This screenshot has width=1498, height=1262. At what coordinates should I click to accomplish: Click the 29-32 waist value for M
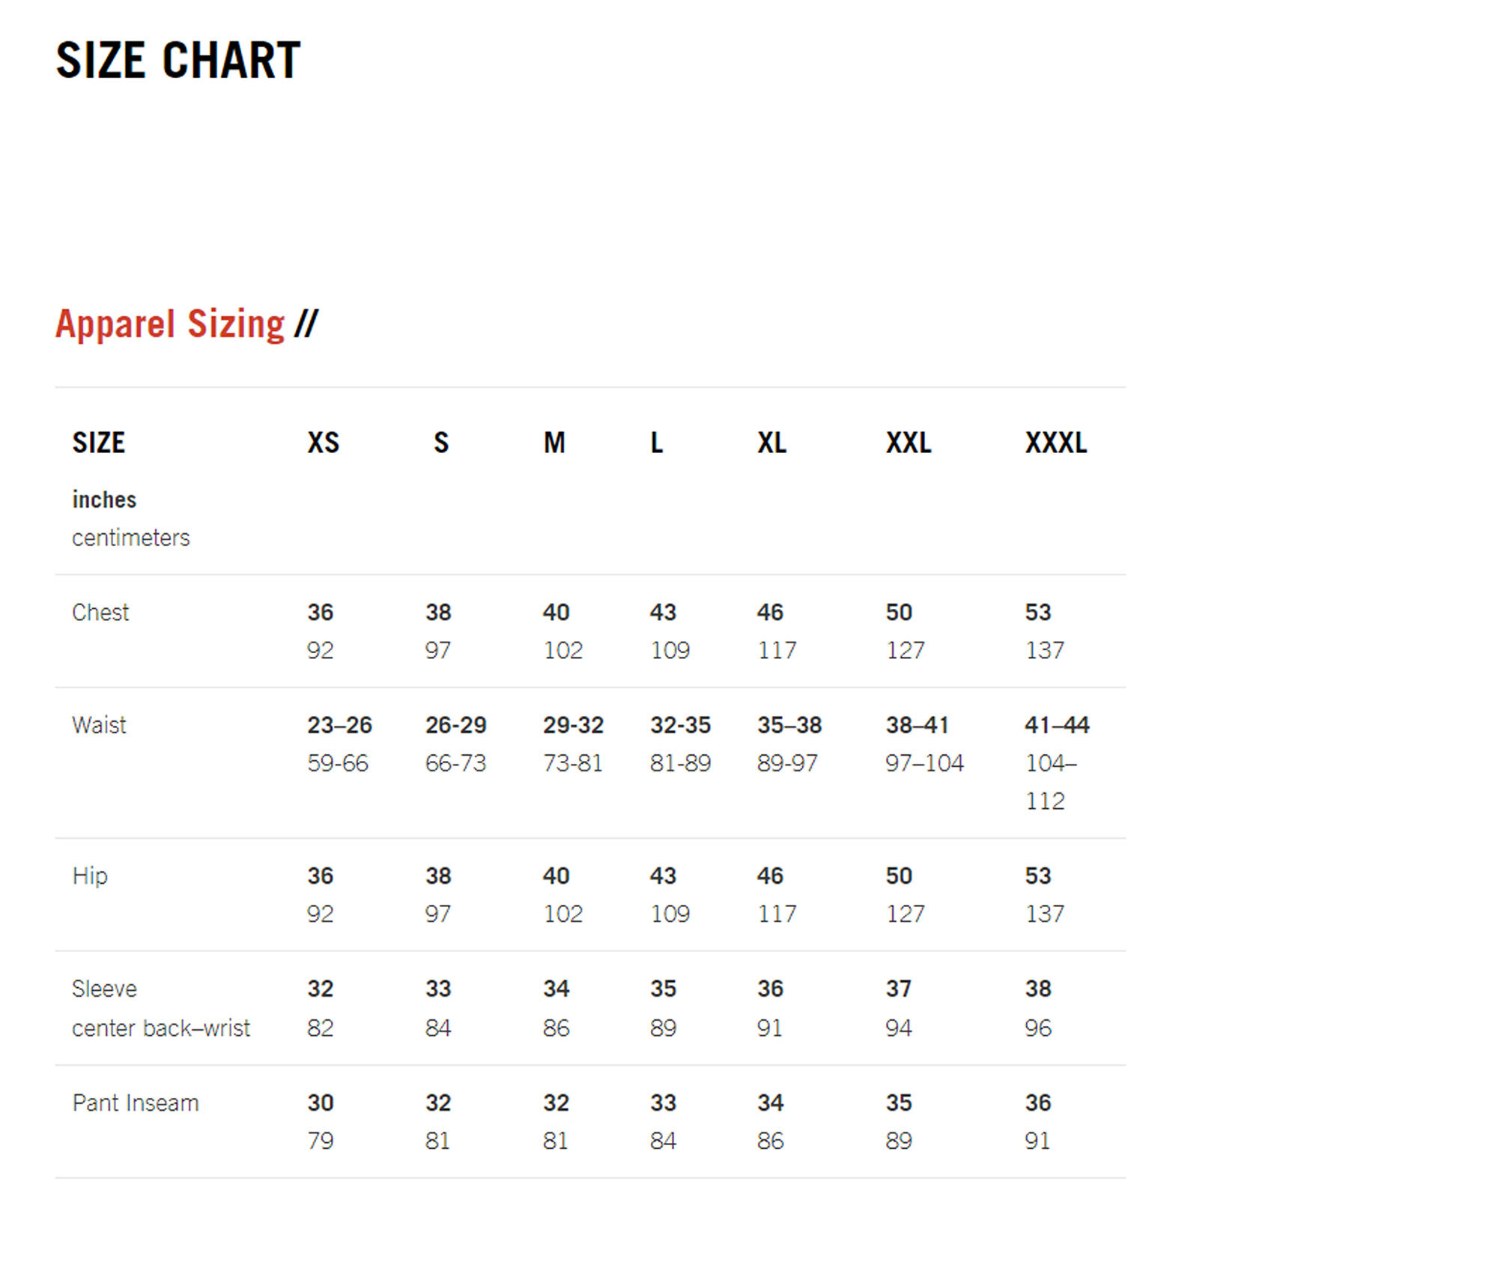[x=573, y=725]
